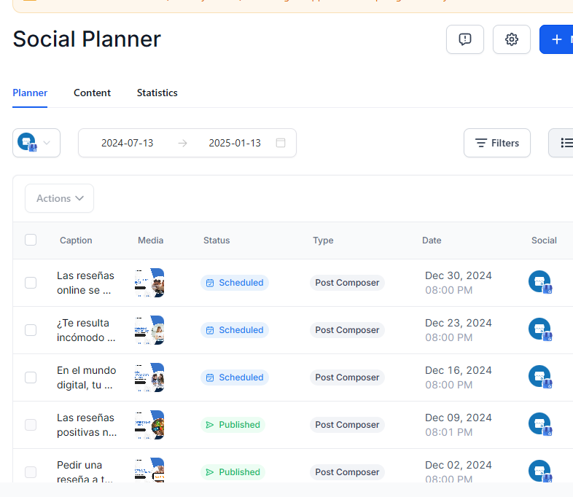Viewport: 573px width, 497px height.
Task: Click the start date 2024-07-13 field
Action: (128, 143)
